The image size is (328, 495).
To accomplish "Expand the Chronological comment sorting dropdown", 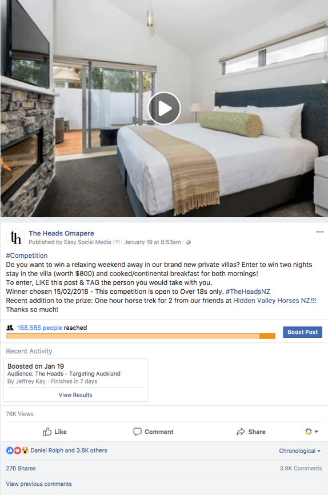I will click(x=299, y=451).
